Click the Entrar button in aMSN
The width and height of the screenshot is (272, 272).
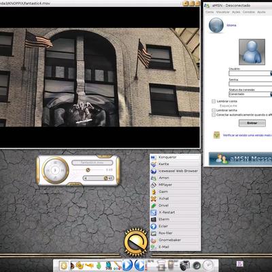[x=252, y=123]
